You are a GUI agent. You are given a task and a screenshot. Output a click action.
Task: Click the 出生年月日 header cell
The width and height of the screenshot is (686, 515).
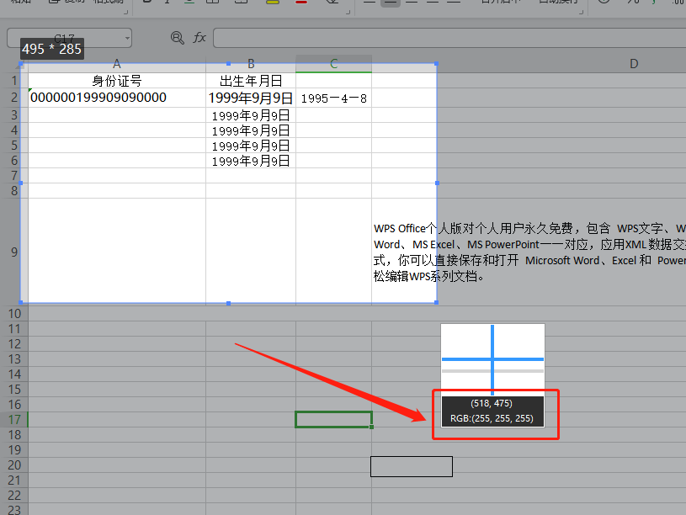pos(251,81)
